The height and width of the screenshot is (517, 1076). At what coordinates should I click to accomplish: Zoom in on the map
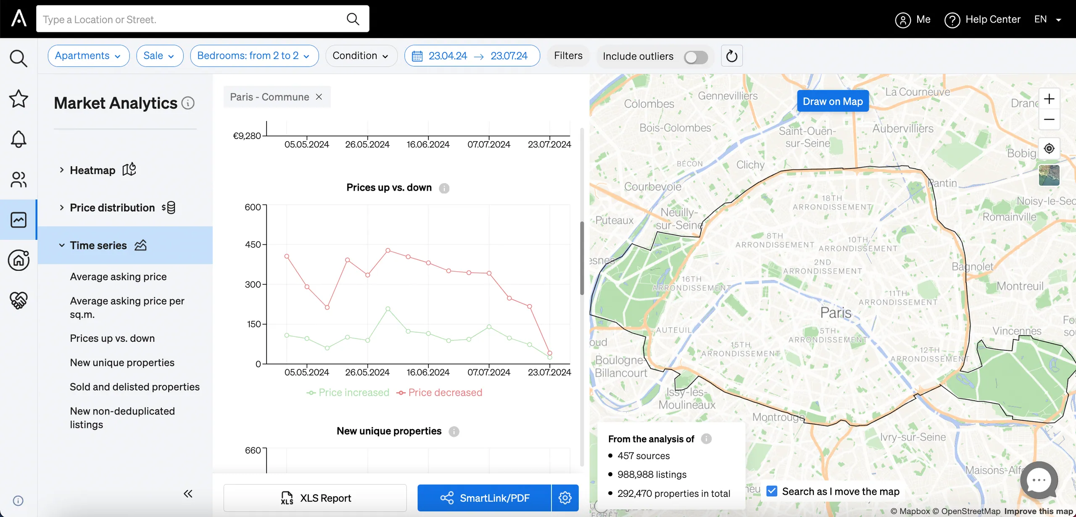coord(1049,99)
